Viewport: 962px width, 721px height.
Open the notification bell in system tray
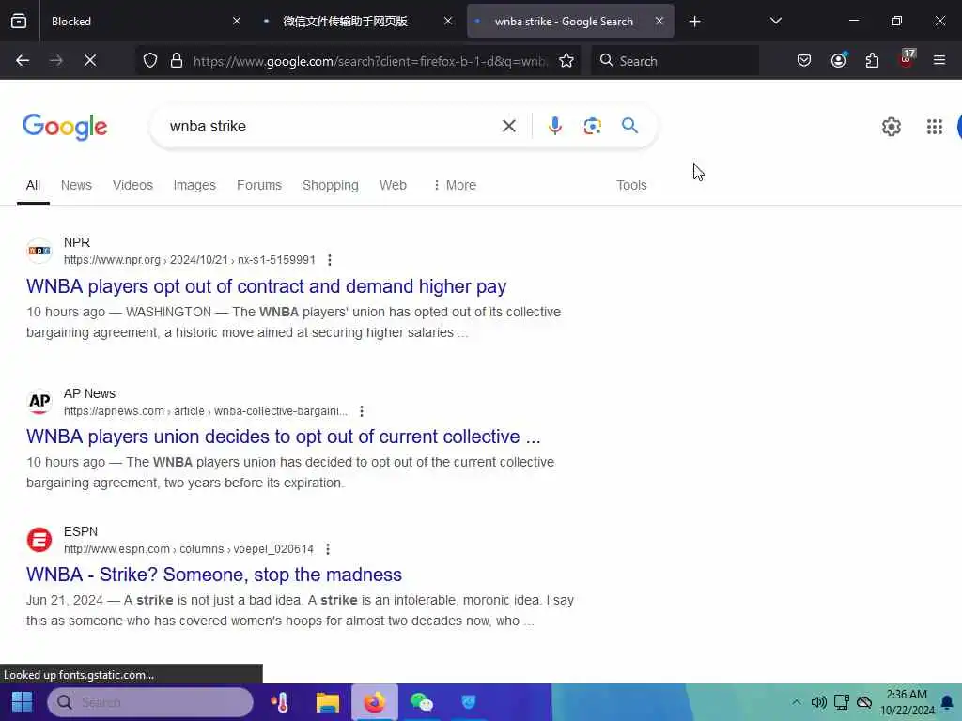[947, 702]
